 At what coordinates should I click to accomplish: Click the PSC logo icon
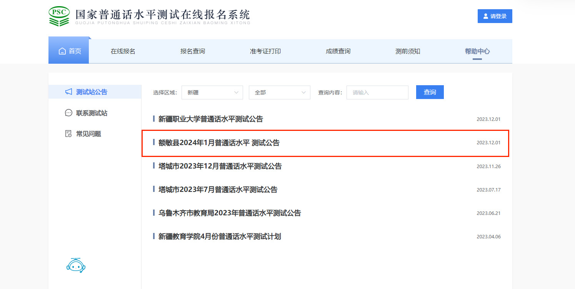(59, 16)
